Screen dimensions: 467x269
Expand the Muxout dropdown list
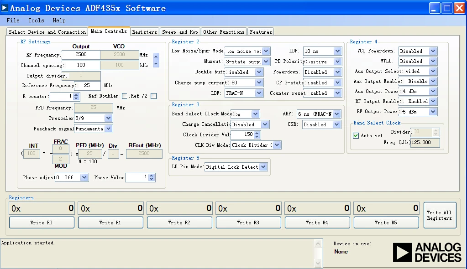tap(266, 62)
